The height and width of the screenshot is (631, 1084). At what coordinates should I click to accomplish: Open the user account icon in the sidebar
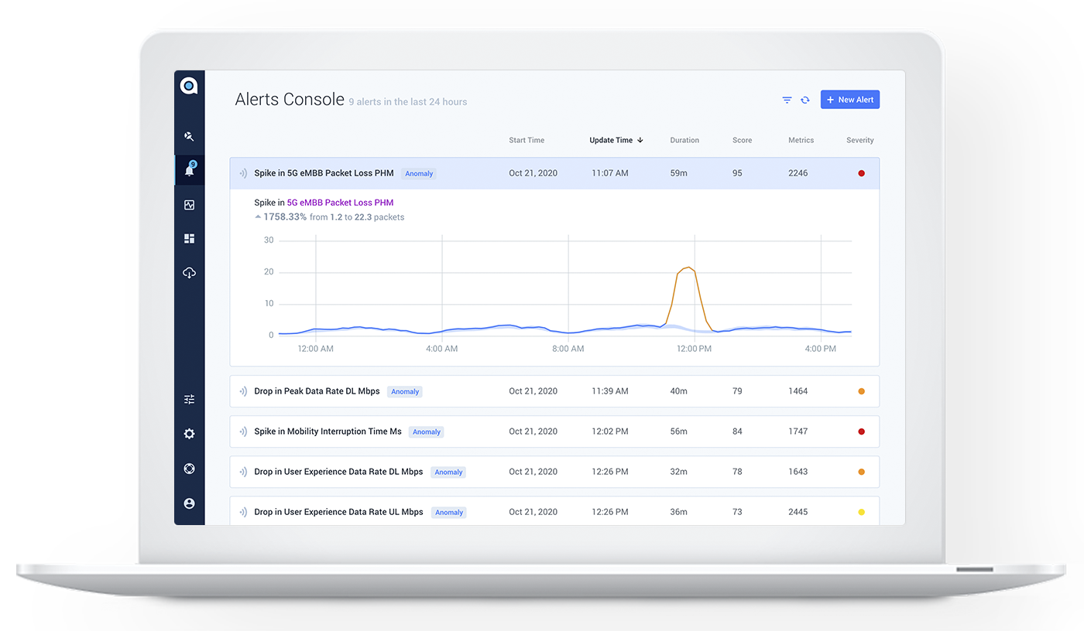pyautogui.click(x=189, y=503)
